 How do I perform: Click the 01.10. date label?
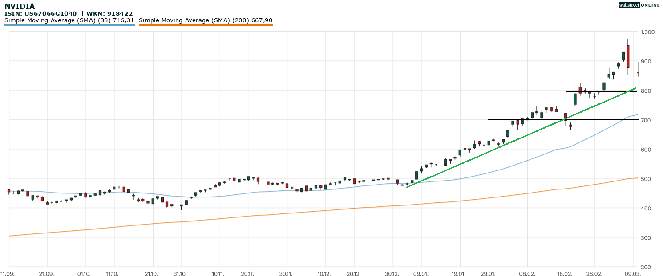[x=84, y=274]
